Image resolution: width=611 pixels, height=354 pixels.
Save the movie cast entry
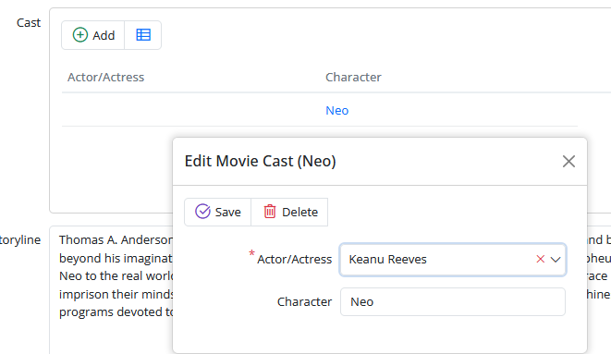point(218,213)
